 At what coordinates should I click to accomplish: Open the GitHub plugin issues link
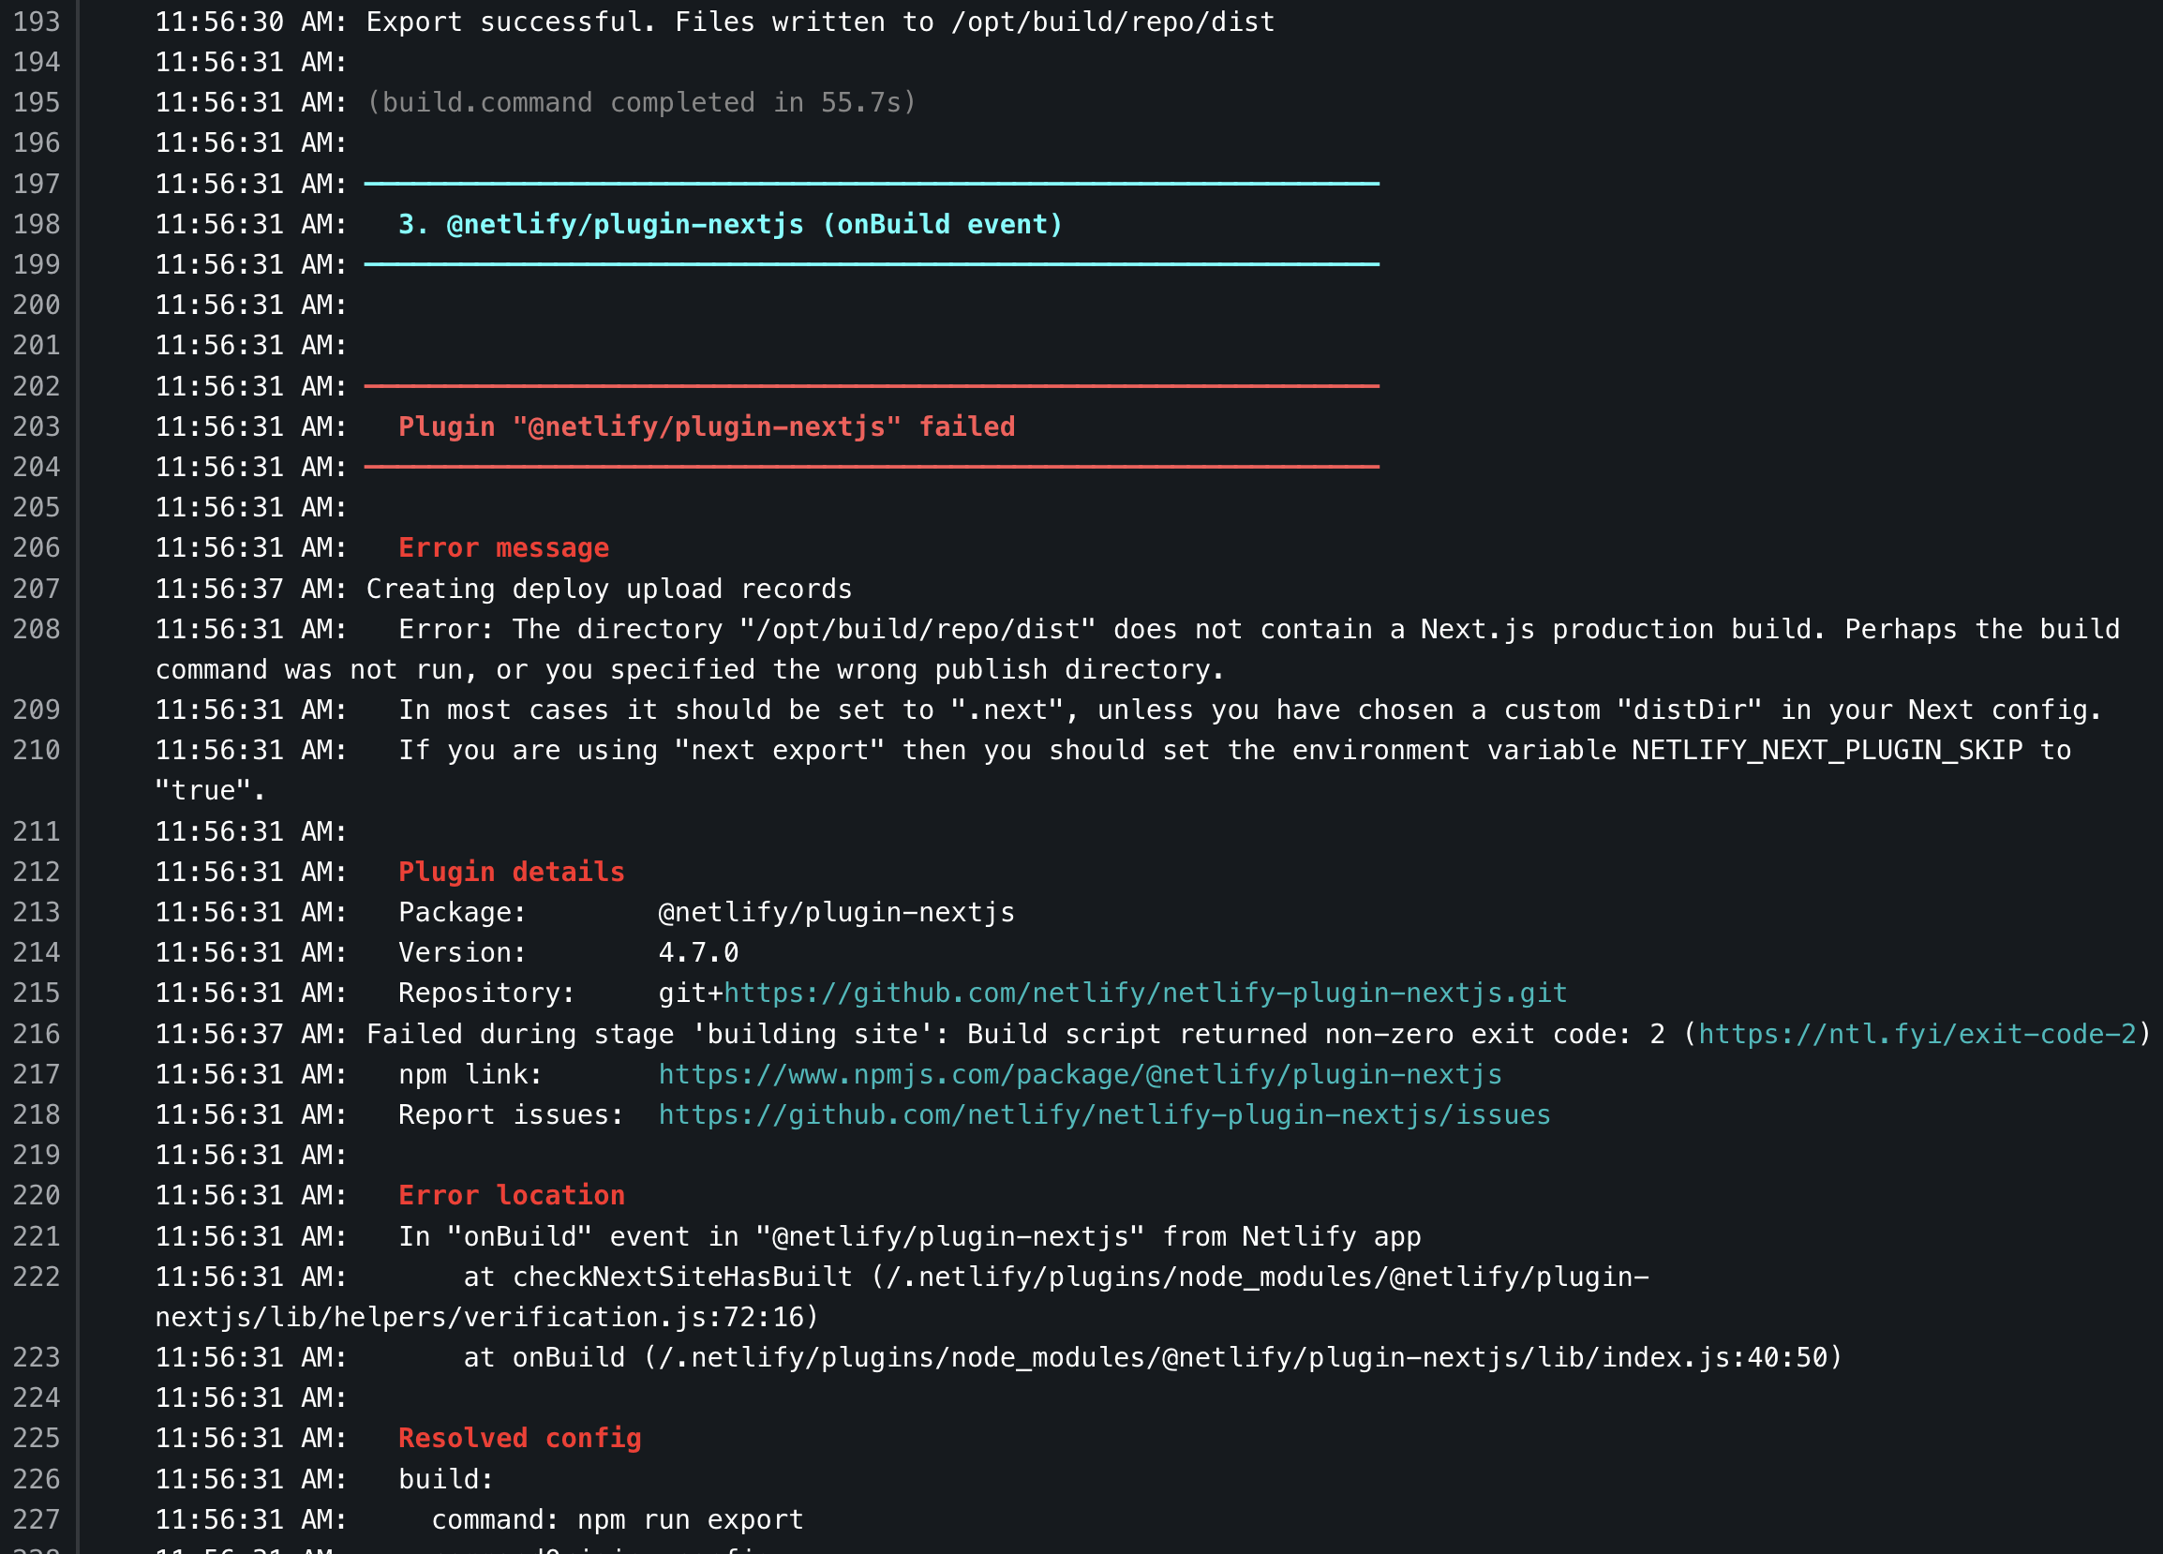[x=1104, y=1114]
